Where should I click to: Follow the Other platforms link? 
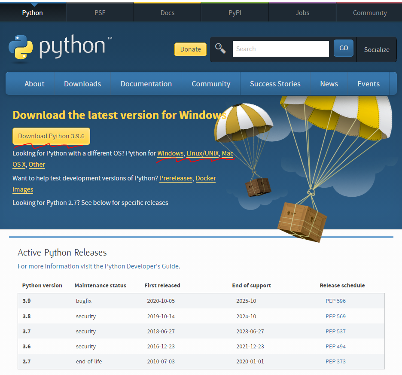pyautogui.click(x=37, y=165)
